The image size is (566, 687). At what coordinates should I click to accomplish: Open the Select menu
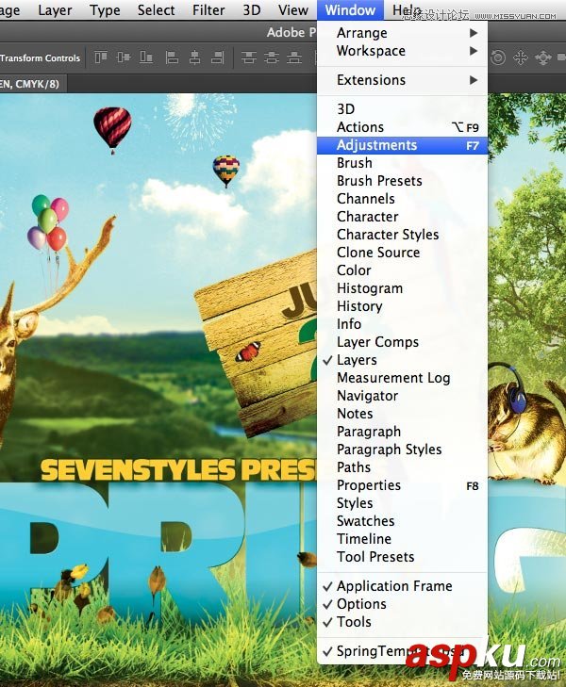[x=156, y=10]
